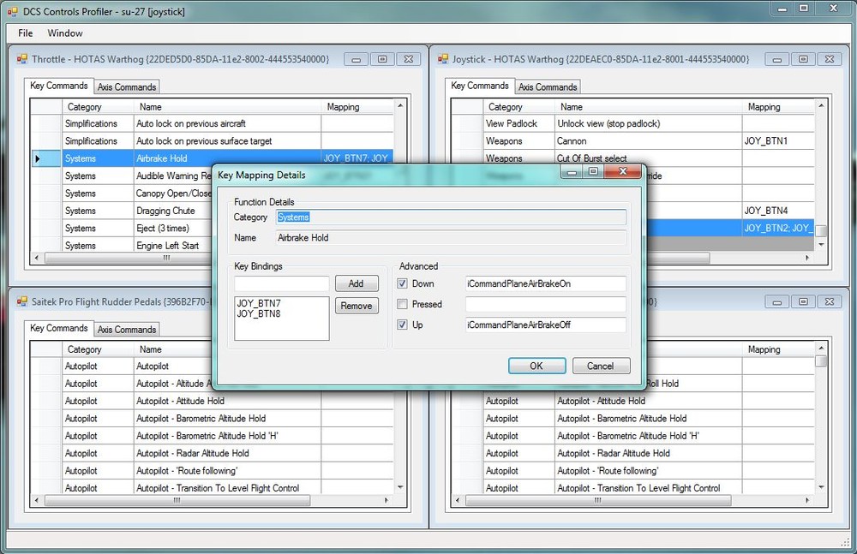
Task: Click scroll right arrow in Joystick window grid
Action: tap(807, 258)
